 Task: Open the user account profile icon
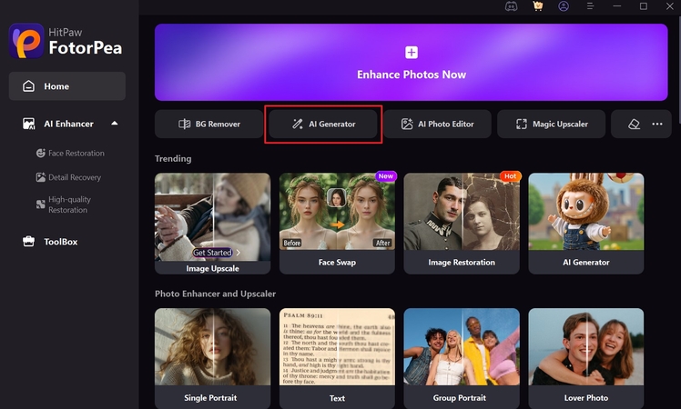[x=564, y=6]
